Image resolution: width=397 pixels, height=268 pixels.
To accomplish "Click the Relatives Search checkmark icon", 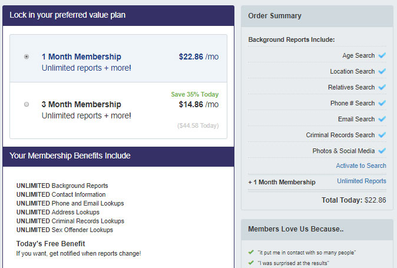I will coord(382,87).
